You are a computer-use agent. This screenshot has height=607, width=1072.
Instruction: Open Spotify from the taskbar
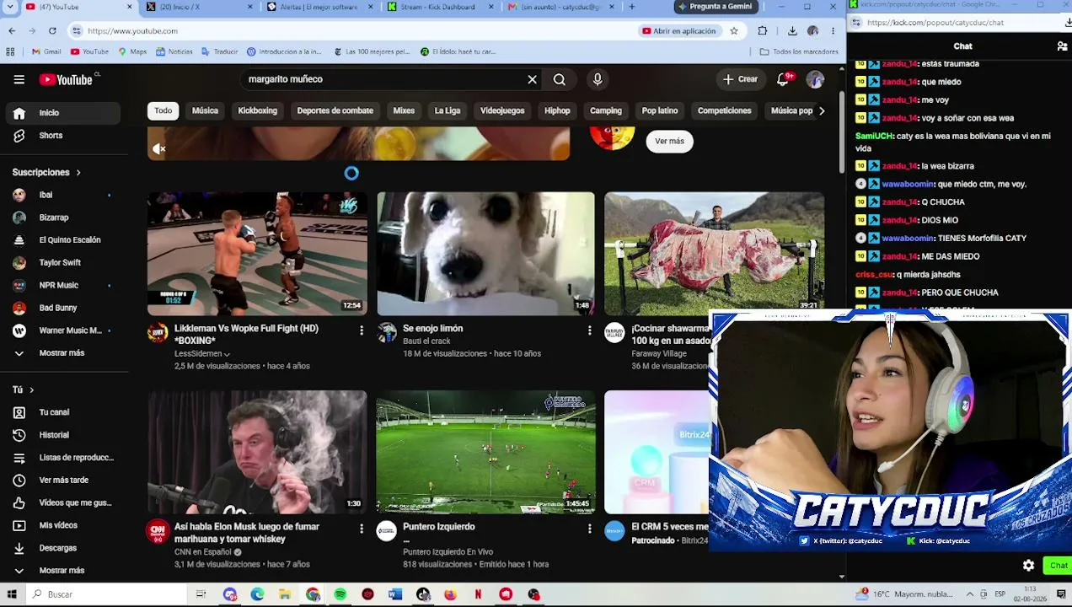tap(340, 594)
